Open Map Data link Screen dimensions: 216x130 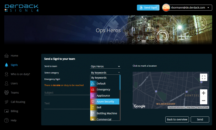(x=191, y=108)
